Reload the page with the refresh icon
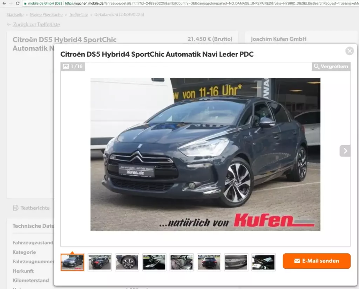 [18, 3]
